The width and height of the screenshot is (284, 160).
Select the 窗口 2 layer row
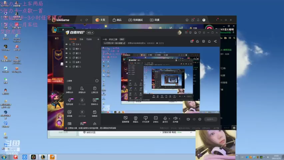(82, 58)
